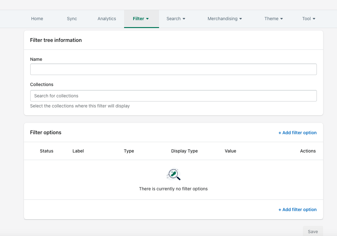The height and width of the screenshot is (236, 337).
Task: Open the Tool dropdown
Action: [309, 19]
